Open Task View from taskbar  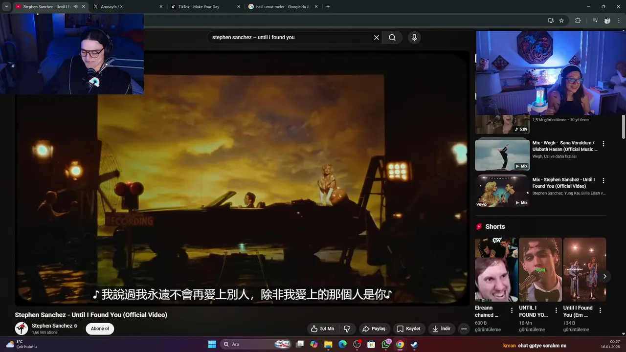click(x=300, y=344)
